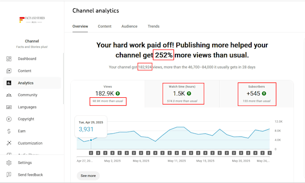305x183 pixels.
Task: Select the Views metric card title
Action: point(108,87)
